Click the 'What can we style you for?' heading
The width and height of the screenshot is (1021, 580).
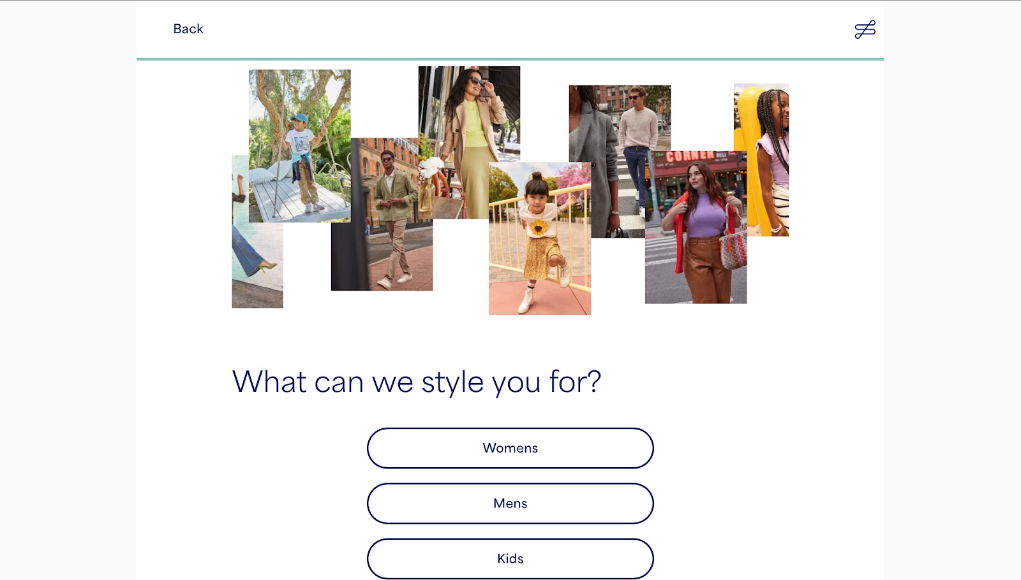pos(417,382)
